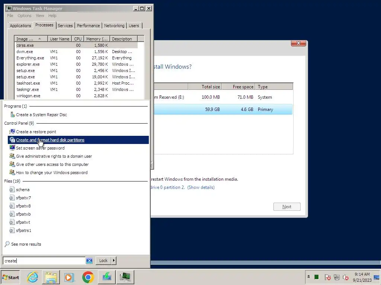Open the clock showing 9:14 AM

click(362, 277)
